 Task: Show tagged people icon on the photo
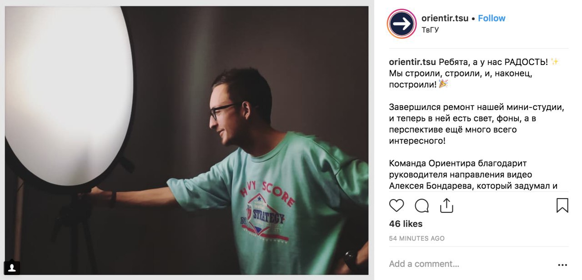point(12,268)
